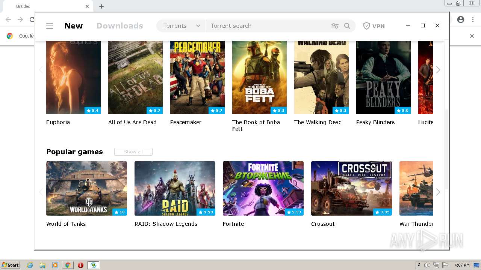Open a new Chrome tab with plus button
This screenshot has height=270, width=481.
coord(101,6)
